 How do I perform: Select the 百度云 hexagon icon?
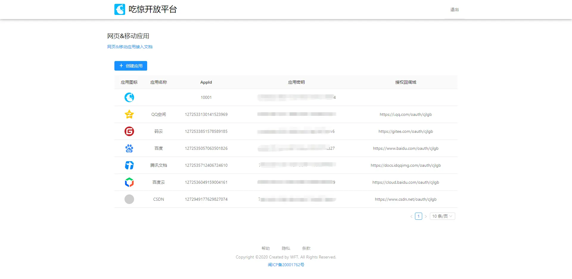129,182
